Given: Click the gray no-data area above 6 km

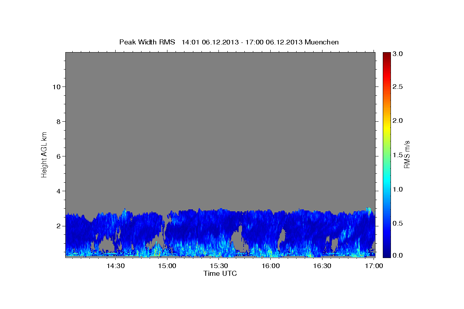Looking at the screenshot, I should (x=220, y=104).
